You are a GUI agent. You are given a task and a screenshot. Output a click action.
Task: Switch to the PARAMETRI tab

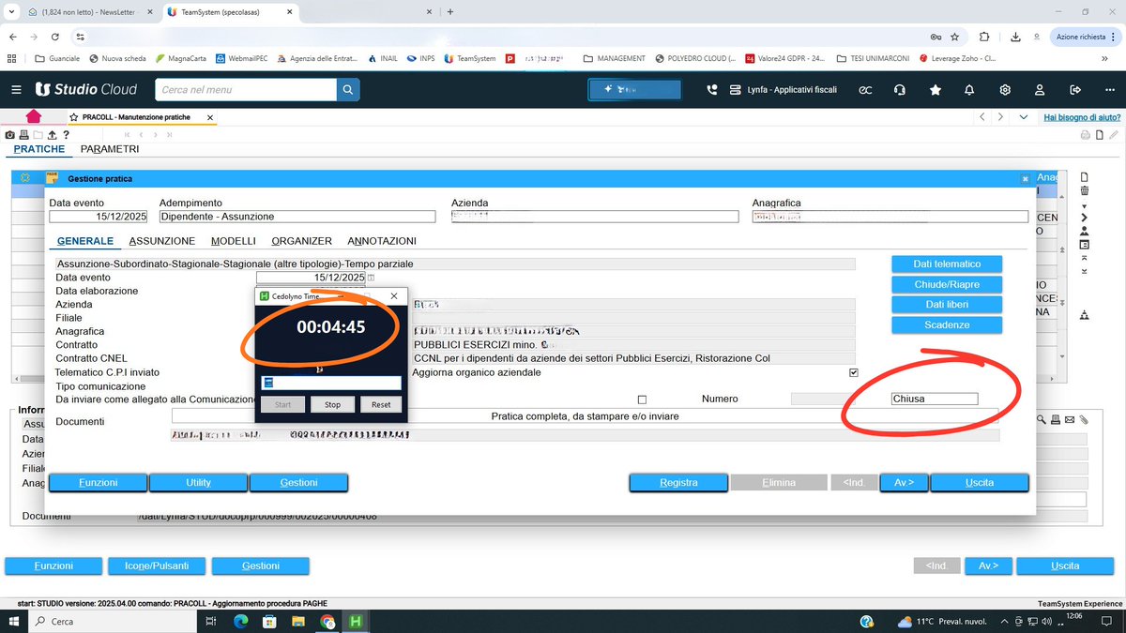coord(110,149)
